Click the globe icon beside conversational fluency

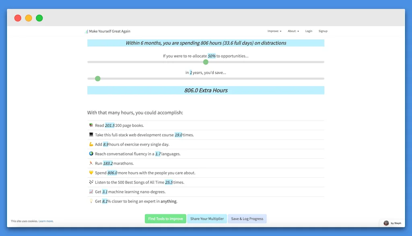coord(91,154)
